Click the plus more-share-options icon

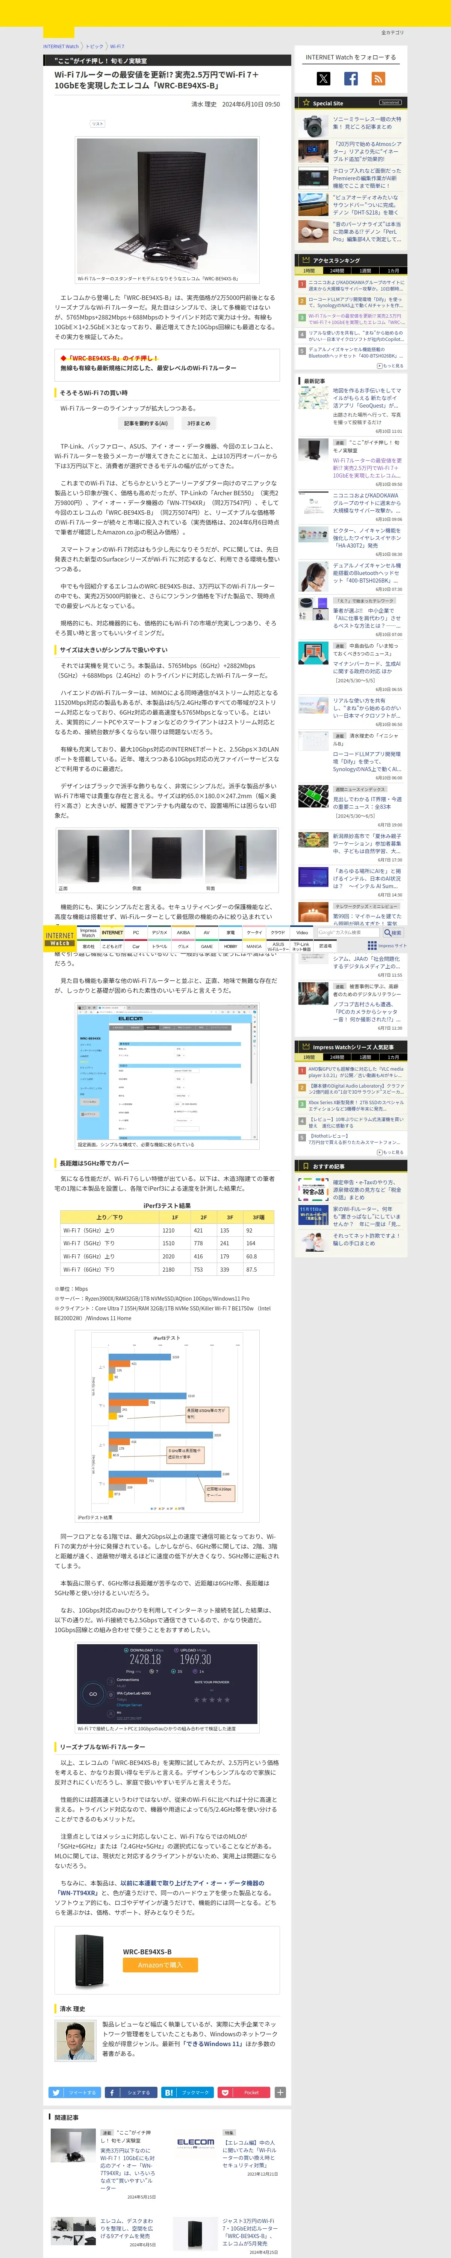280,2092
